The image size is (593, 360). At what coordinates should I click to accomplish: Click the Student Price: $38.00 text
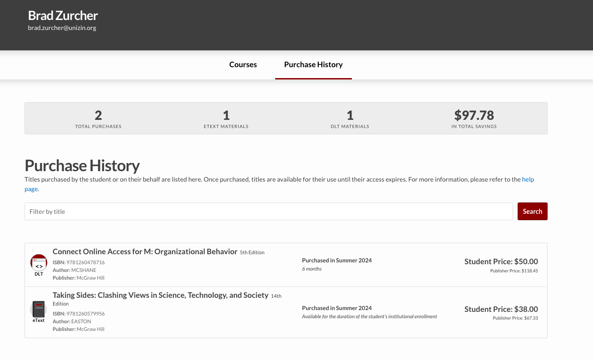501,309
